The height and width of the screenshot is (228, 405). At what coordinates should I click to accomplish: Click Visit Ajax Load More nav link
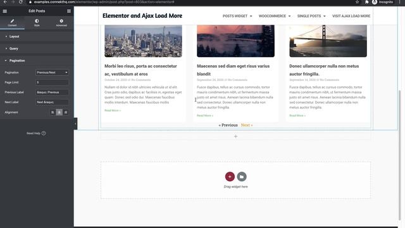[351, 16]
